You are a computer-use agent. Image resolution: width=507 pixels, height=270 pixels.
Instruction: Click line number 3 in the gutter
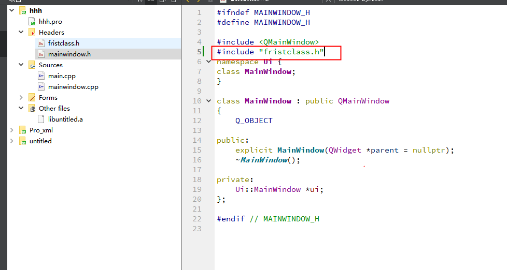(x=199, y=32)
